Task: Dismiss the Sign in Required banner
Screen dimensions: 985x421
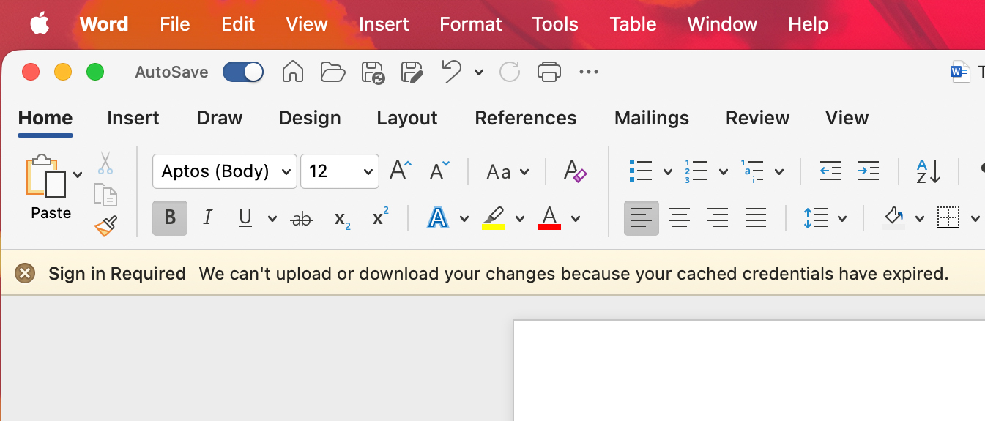Action: tap(25, 274)
